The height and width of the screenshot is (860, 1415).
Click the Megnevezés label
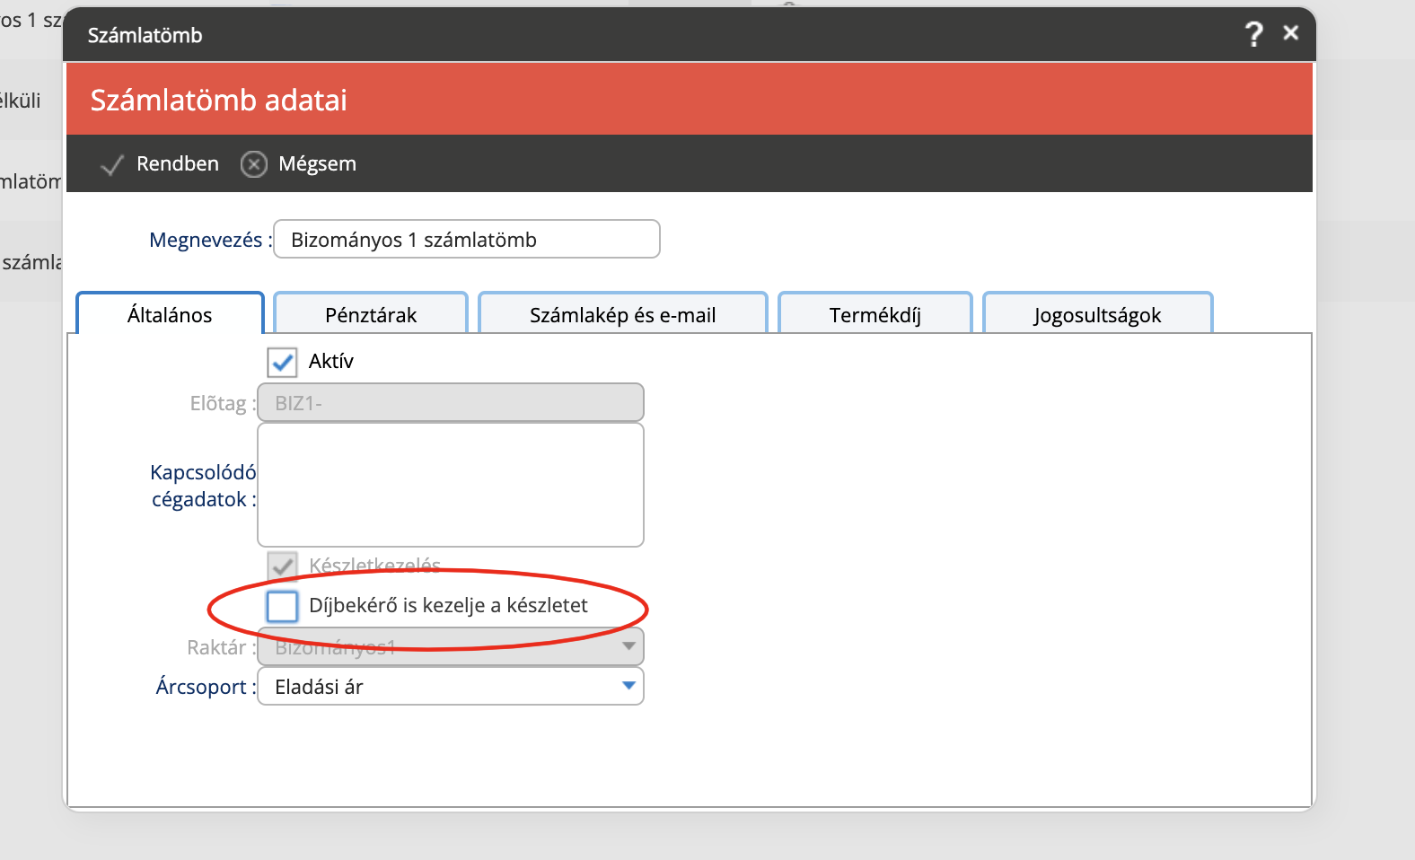210,240
